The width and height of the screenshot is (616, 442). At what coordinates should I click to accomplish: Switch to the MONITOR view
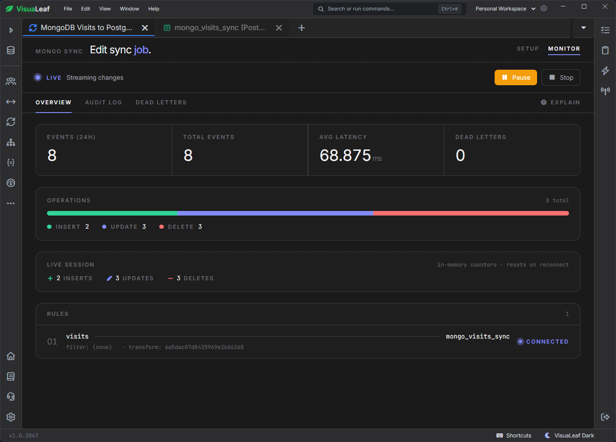click(x=564, y=49)
